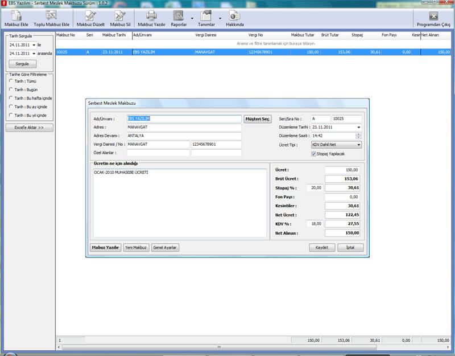455x356 pixels.
Task: Select the 'Tarih : Bugün' radio button
Action: tap(11, 89)
